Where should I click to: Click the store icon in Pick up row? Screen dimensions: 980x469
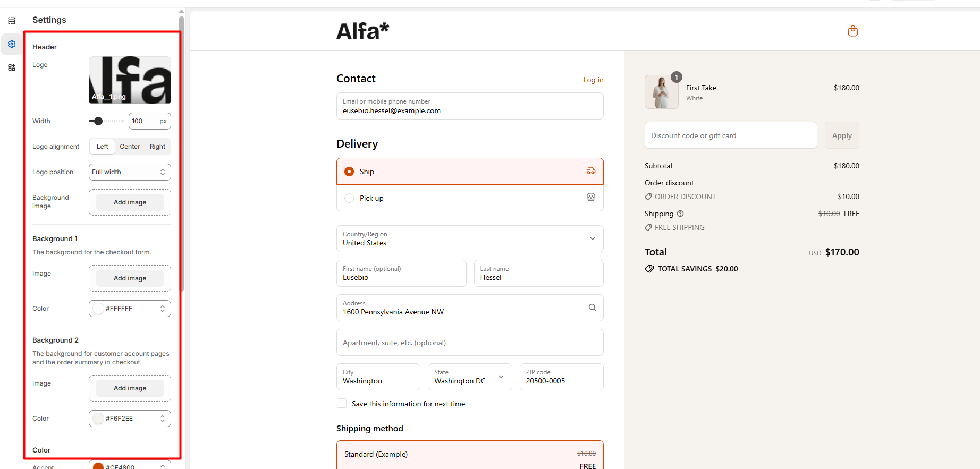(x=591, y=198)
